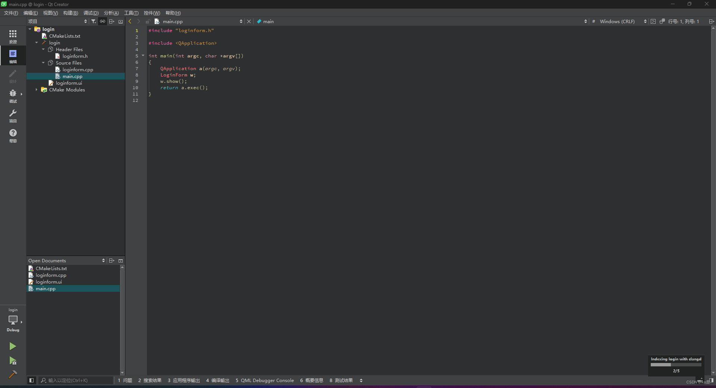Split the project side panel
Viewport: 716px width, 388px height.
click(x=112, y=21)
